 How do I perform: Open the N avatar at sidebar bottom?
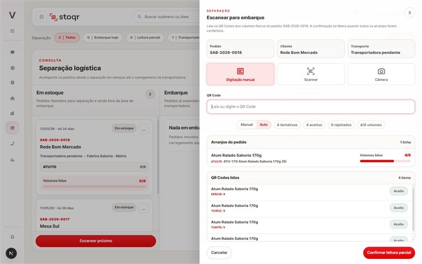click(11, 253)
